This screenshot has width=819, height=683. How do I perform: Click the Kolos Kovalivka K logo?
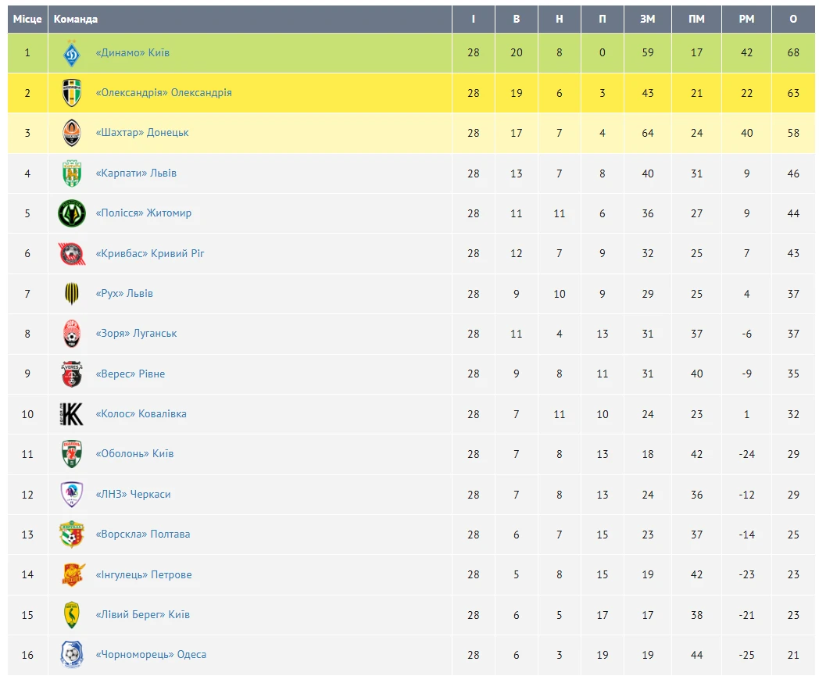coord(72,414)
